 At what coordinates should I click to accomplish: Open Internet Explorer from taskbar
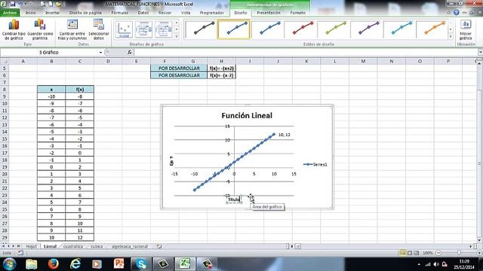(x=75, y=264)
